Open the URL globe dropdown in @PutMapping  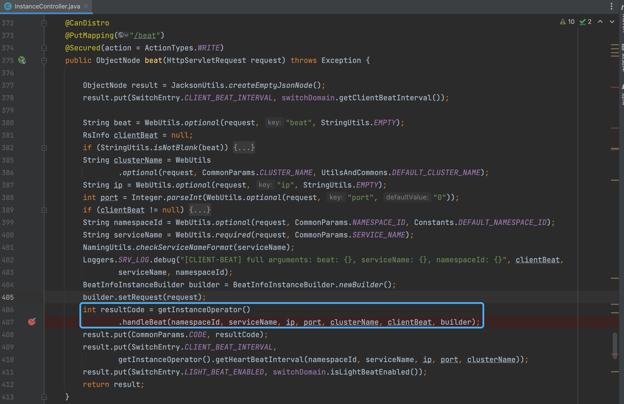(x=123, y=35)
